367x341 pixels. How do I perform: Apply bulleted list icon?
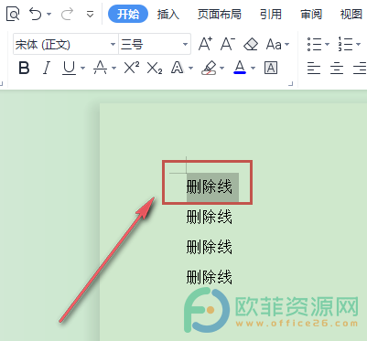pyautogui.click(x=314, y=45)
